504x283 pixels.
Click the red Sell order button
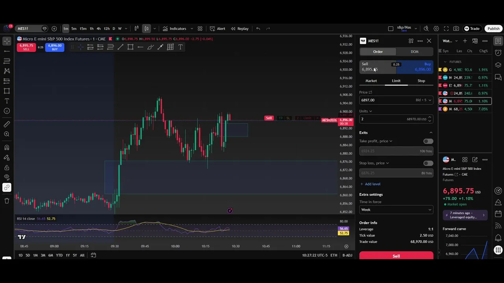point(396,256)
